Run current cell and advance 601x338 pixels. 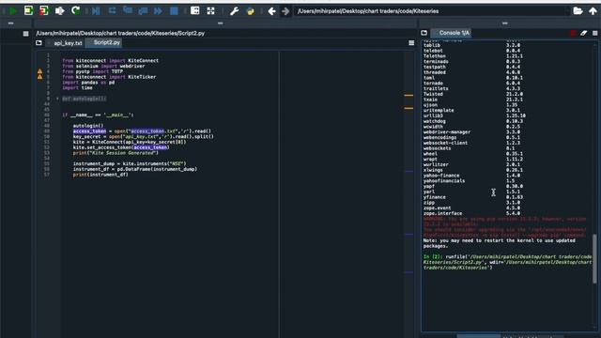[x=44, y=10]
